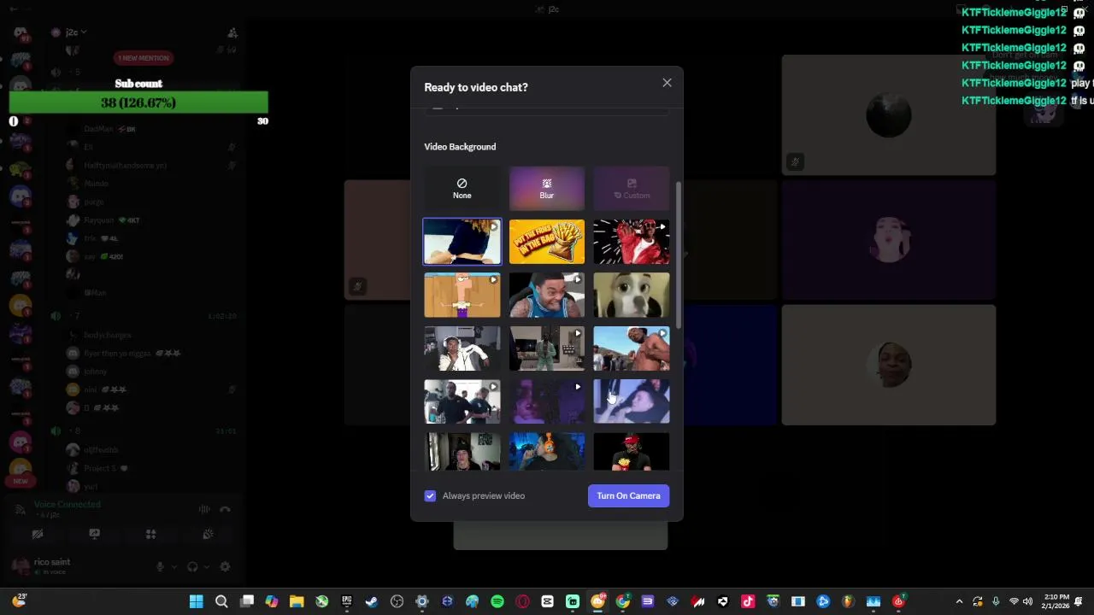Mute the microphone in user panel
This screenshot has height=615, width=1094.
160,566
